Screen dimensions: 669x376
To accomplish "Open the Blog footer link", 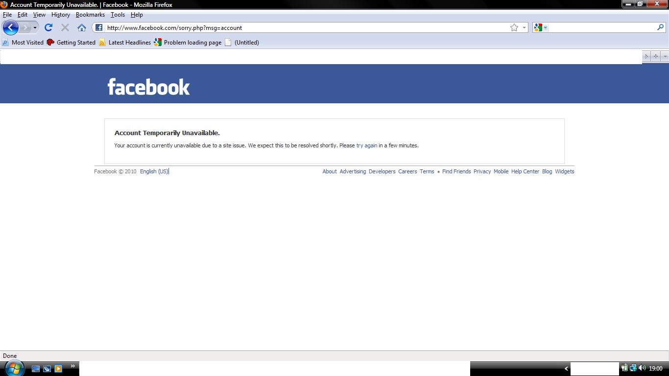I will coord(547,171).
